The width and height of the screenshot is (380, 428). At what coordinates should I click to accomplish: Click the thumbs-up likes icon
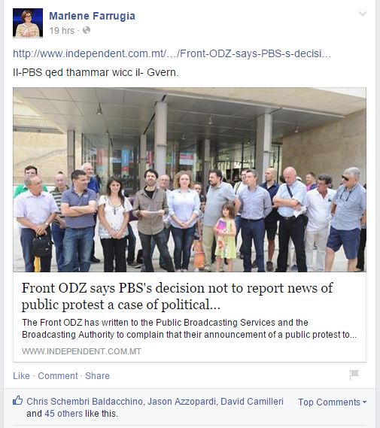click(x=18, y=400)
